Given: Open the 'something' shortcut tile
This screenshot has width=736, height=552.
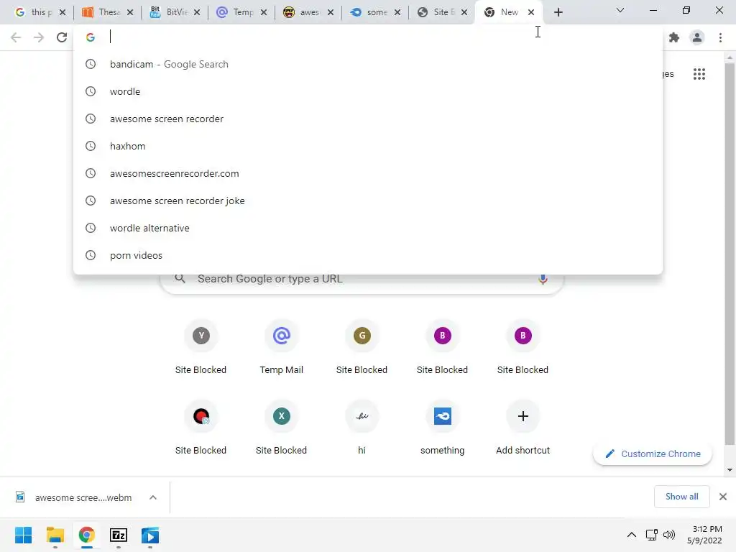Looking at the screenshot, I should tap(442, 428).
